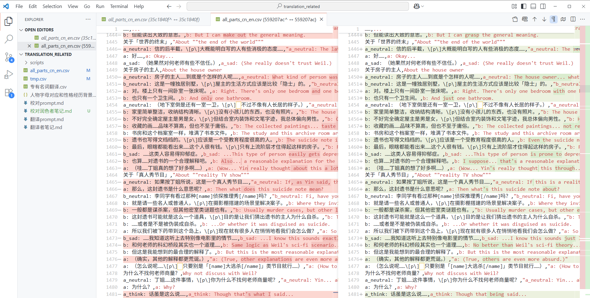
Task: Open the Copilot icon in the title bar
Action: click(416, 6)
